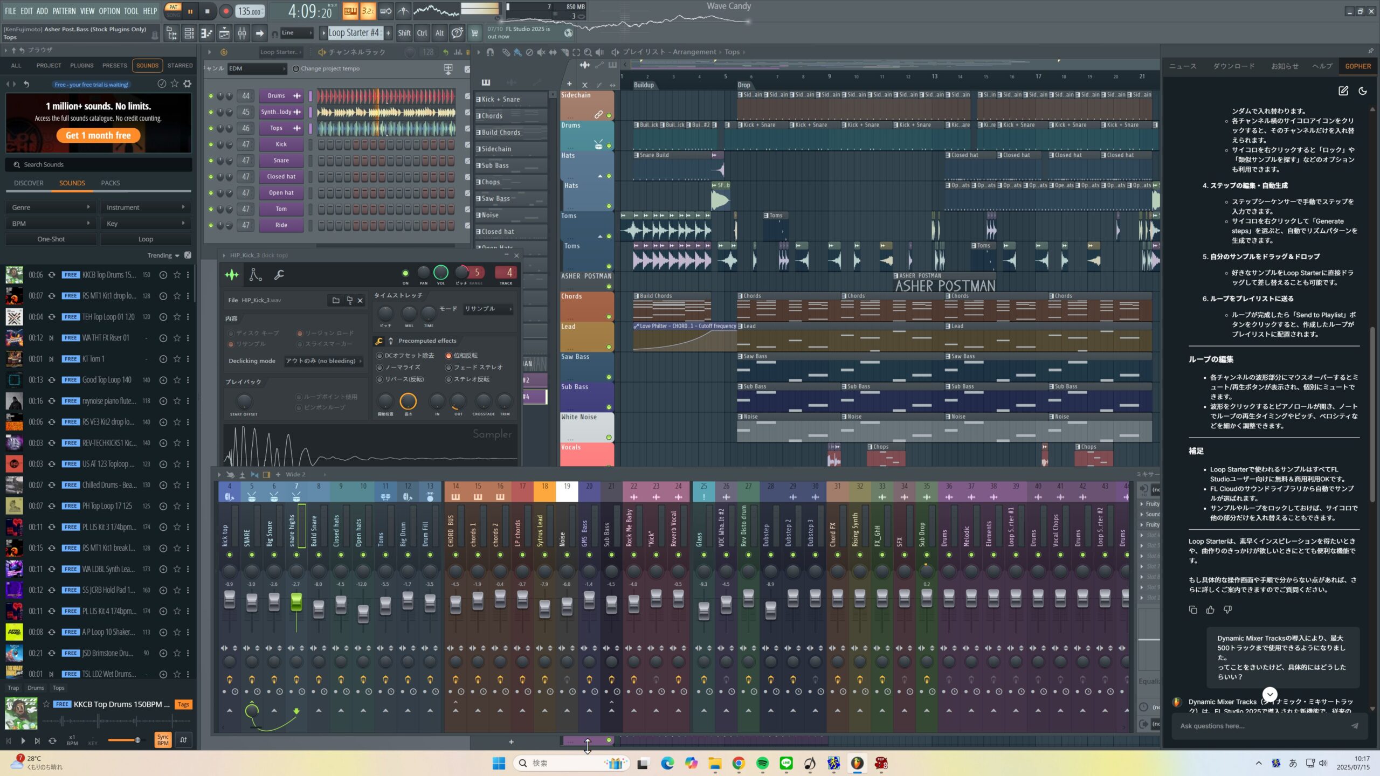Screen dimensions: 1380x776
Task: Adjust the snare highs mixer fader
Action: (x=296, y=602)
